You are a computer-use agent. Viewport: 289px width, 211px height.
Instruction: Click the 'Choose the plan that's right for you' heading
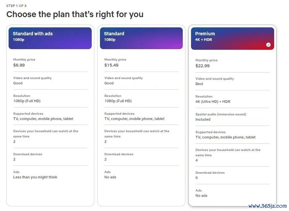coord(75,15)
